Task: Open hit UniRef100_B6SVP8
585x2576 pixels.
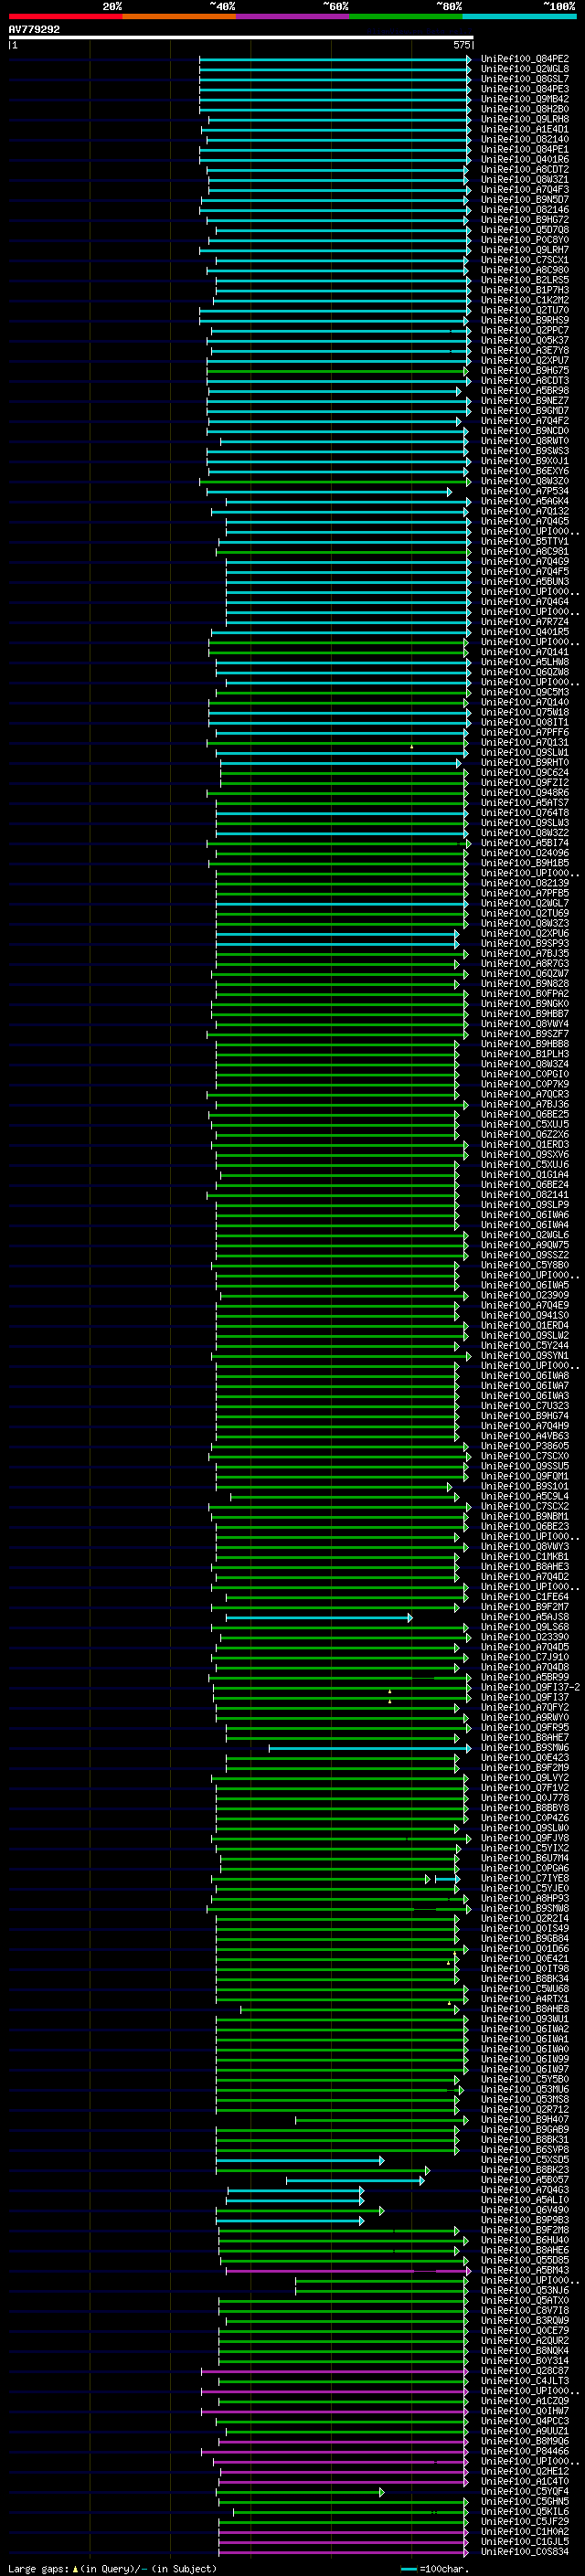Action: [524, 2149]
